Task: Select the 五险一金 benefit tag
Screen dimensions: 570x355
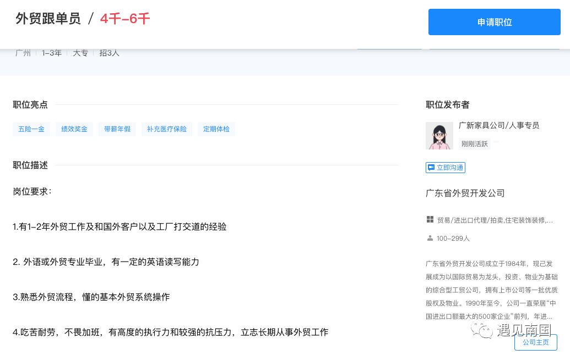Action: [x=31, y=129]
